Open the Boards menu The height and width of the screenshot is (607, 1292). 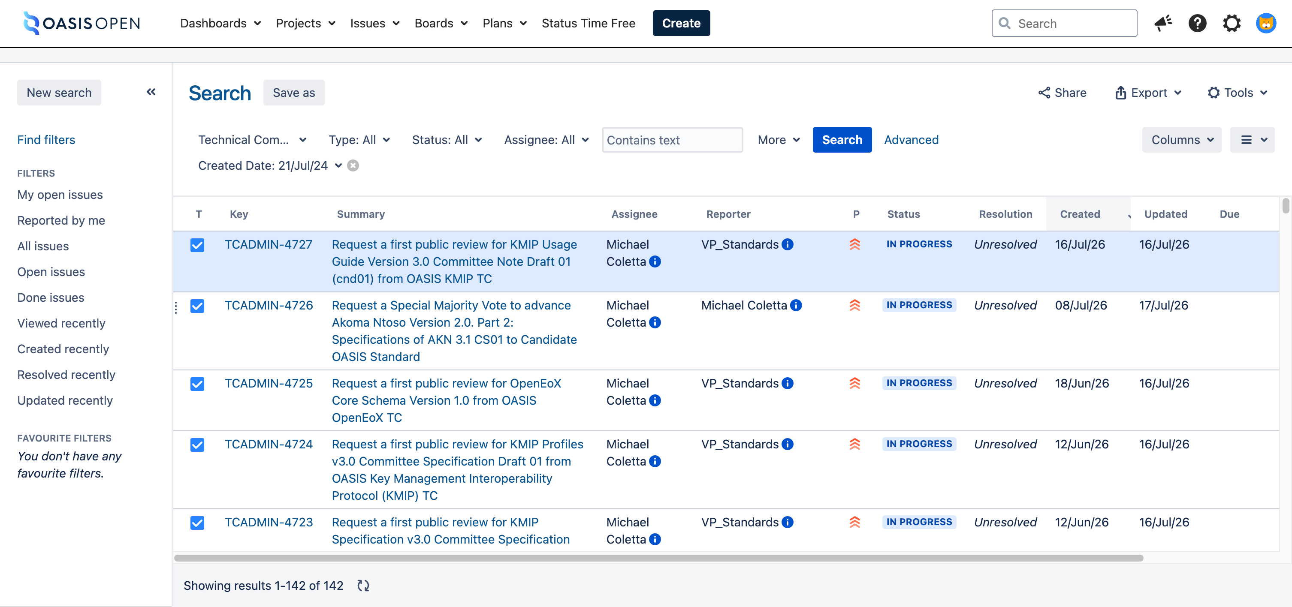click(441, 23)
